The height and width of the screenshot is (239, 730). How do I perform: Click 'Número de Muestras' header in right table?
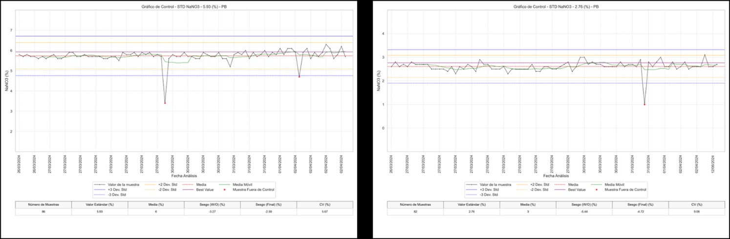tap(415, 205)
